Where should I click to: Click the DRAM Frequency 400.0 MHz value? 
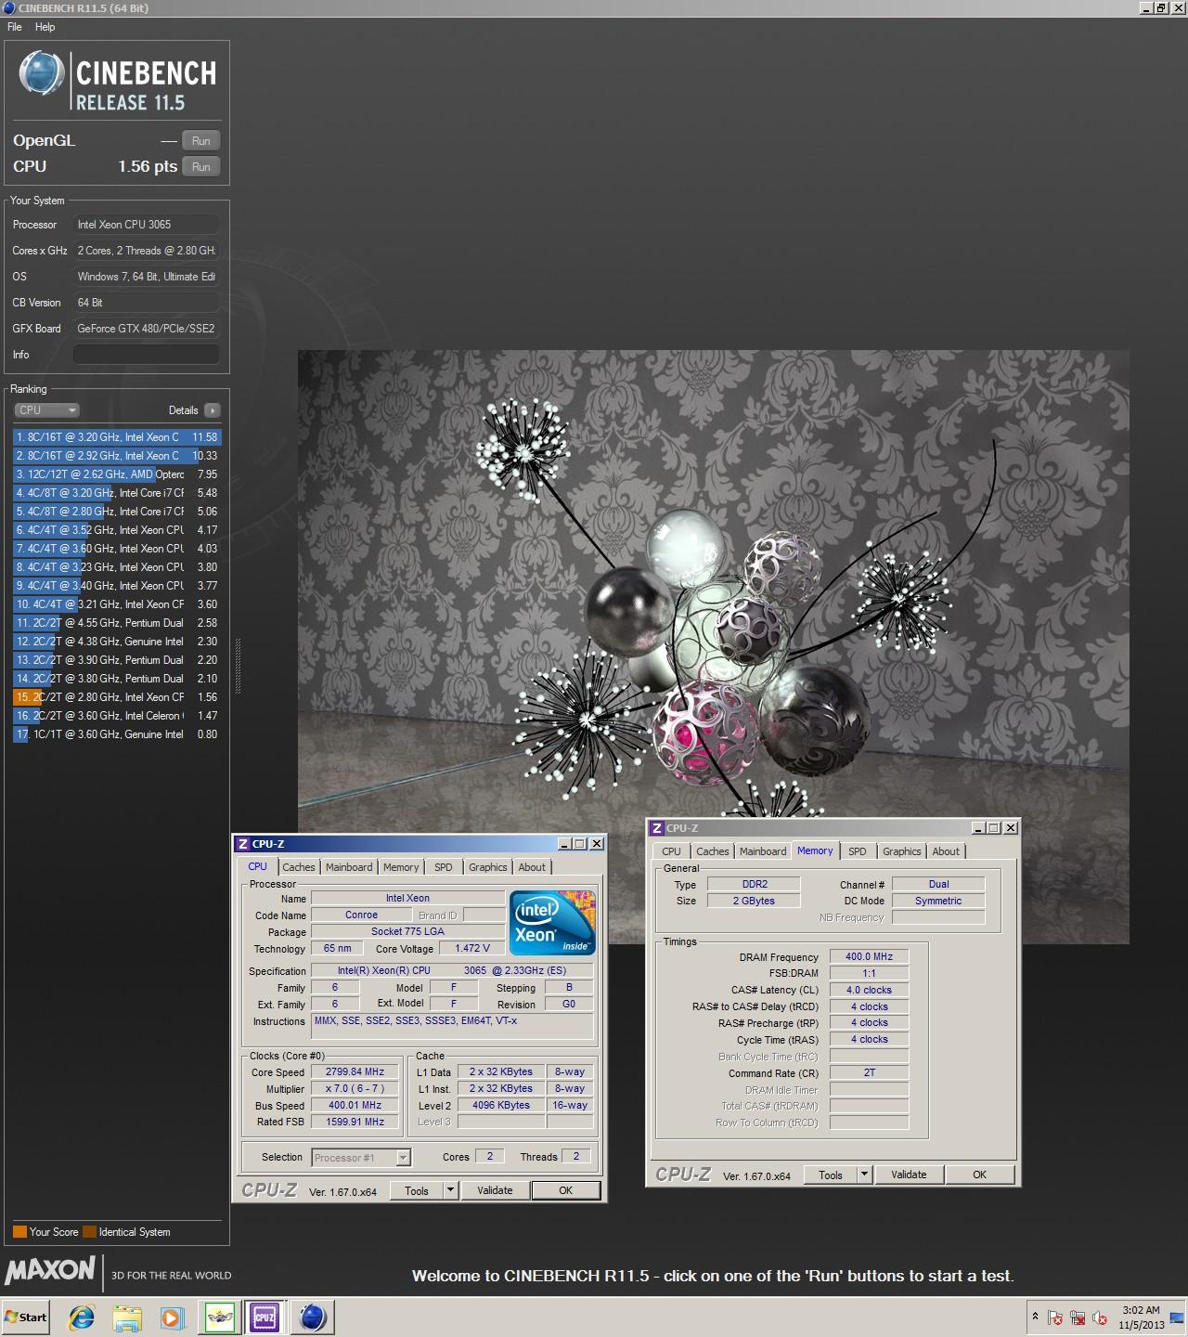869,957
